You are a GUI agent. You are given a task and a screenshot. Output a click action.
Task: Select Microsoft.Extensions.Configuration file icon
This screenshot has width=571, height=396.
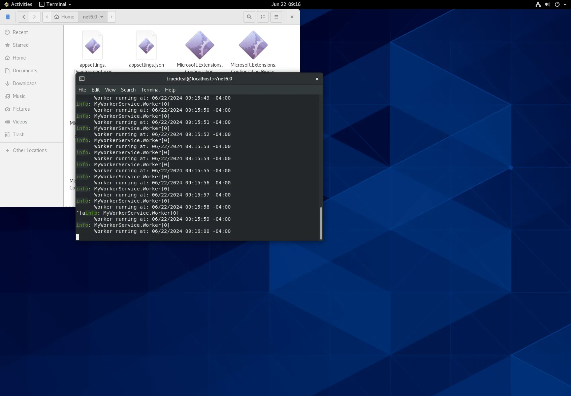coord(200,45)
